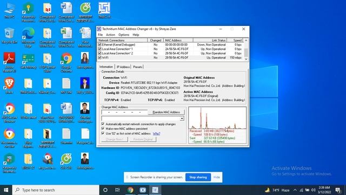The image size is (346, 195).
Task: Click the TMAC taskbar icon
Action: (155, 190)
